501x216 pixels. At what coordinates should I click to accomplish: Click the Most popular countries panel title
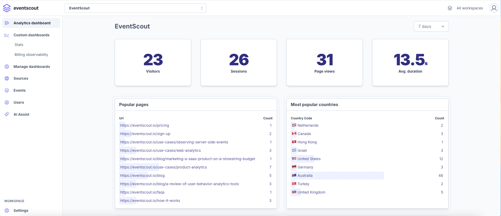(314, 104)
